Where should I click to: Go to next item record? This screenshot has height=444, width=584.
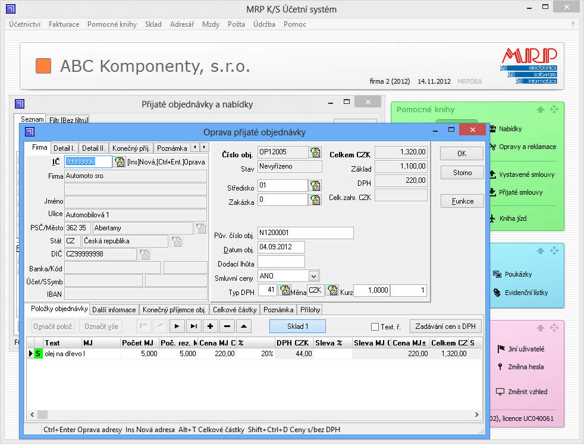[x=177, y=326]
